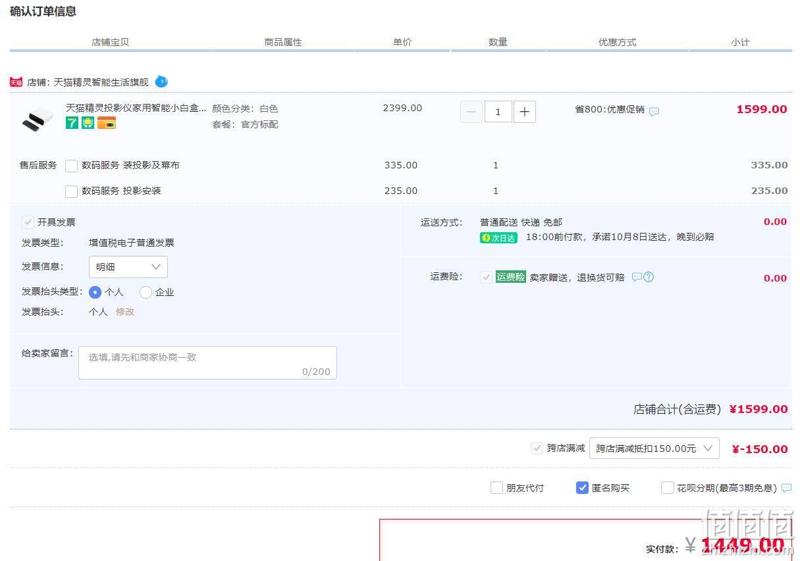Click the red subtotal 1599.00 in the product row
Image resolution: width=800 pixels, height=561 pixels.
762,109
